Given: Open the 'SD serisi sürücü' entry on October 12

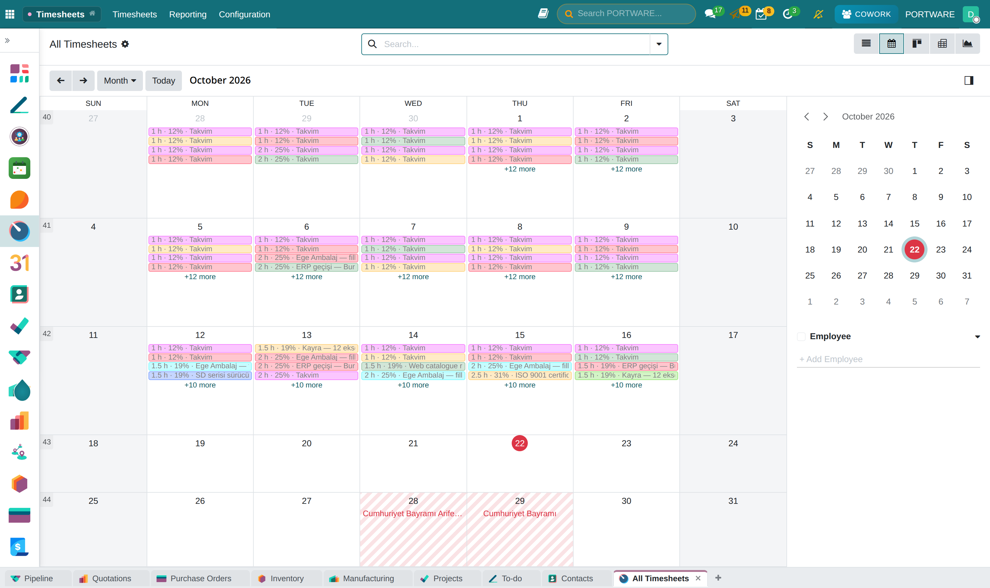Looking at the screenshot, I should [x=200, y=375].
